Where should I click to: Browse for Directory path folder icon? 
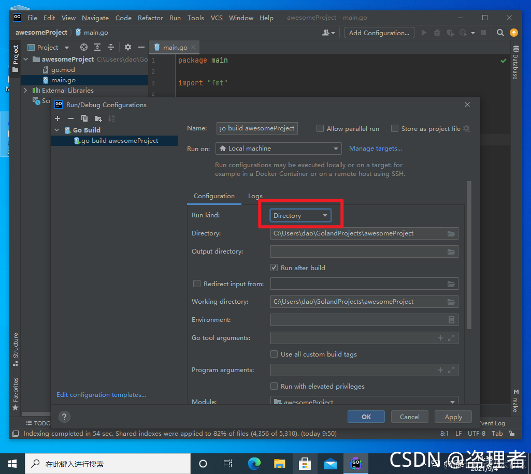pyautogui.click(x=451, y=233)
